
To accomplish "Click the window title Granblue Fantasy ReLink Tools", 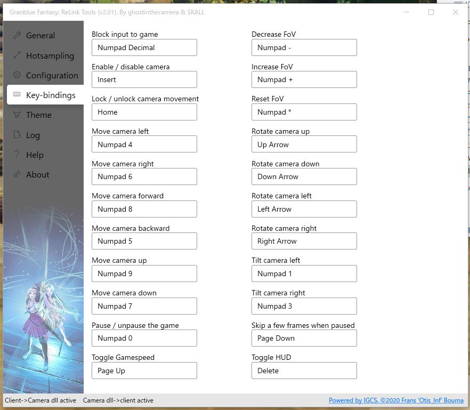I will [x=107, y=12].
